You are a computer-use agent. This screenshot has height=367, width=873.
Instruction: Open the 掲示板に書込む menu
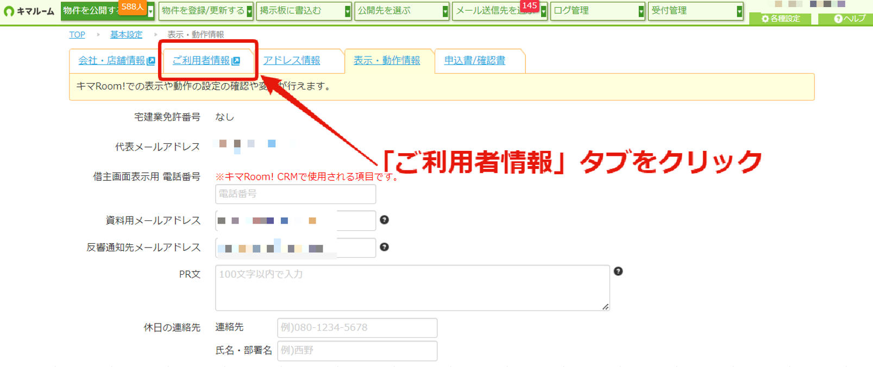coord(304,11)
